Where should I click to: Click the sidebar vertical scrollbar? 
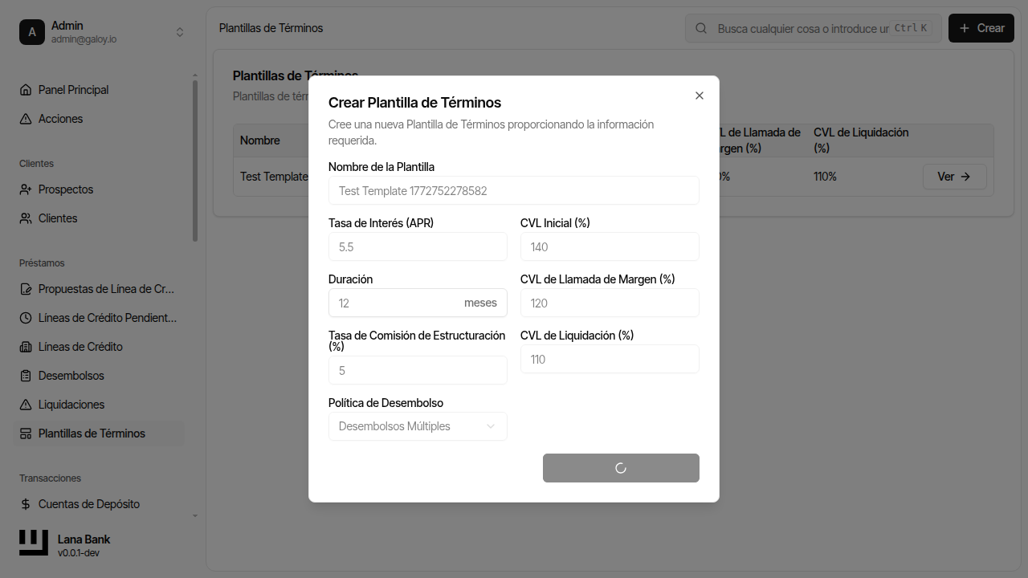[x=195, y=161]
